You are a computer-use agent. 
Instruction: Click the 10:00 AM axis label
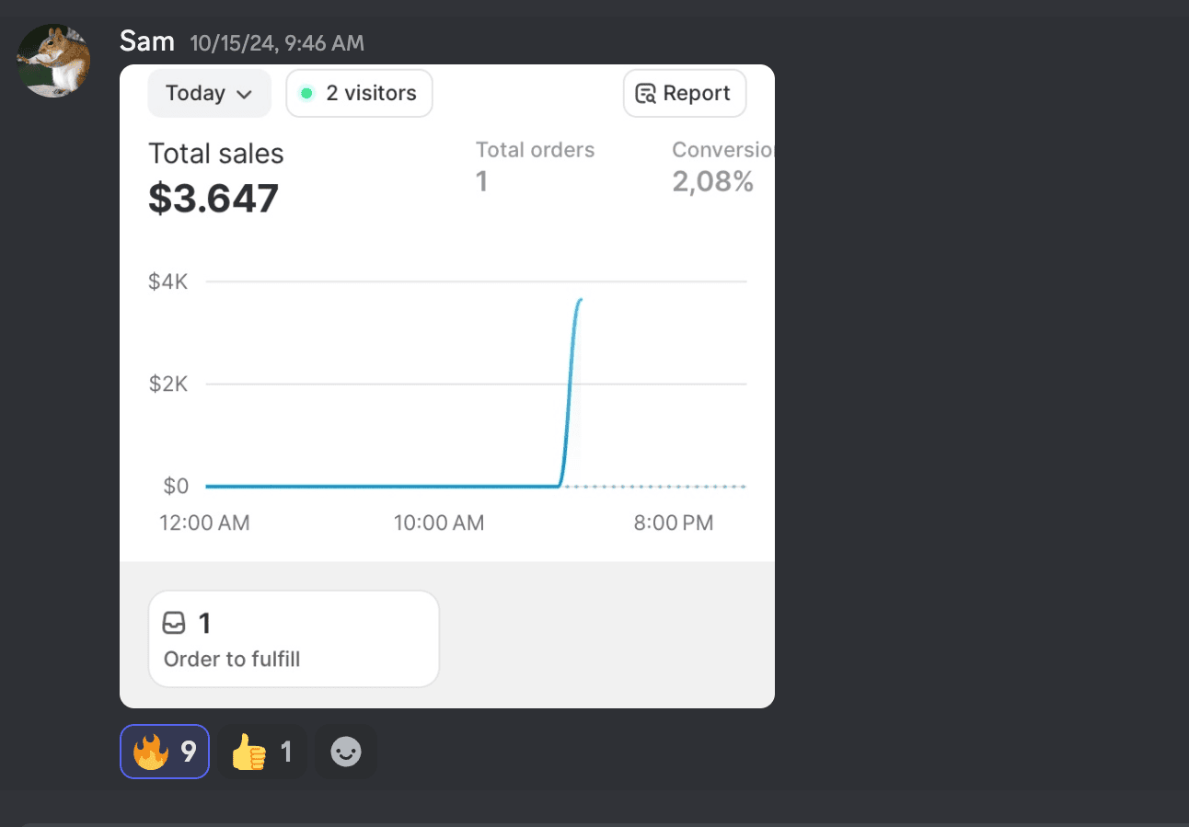tap(439, 523)
